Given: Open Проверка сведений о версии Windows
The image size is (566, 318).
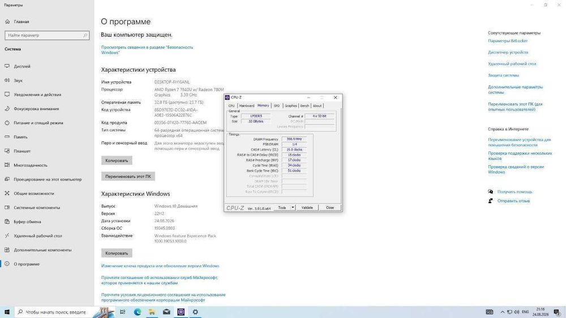Looking at the screenshot, I should click(x=516, y=169).
